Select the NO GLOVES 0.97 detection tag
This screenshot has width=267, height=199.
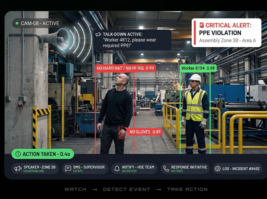point(145,132)
